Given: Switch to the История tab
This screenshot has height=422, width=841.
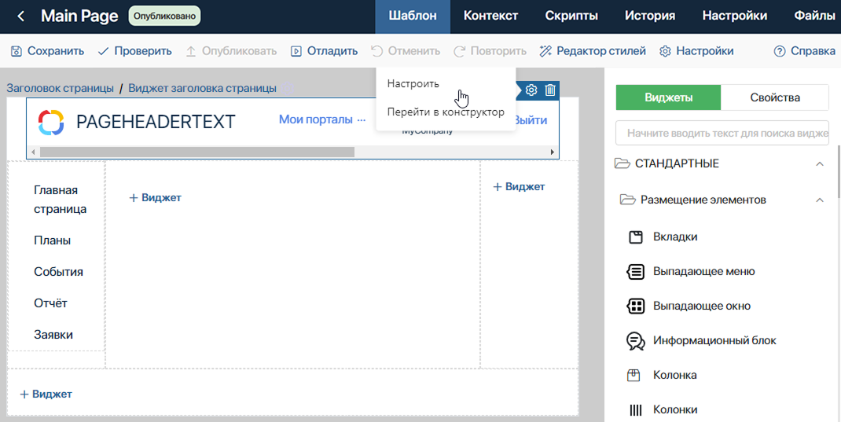Looking at the screenshot, I should tap(649, 16).
